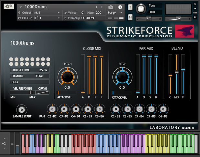Toggle the AUX sends button
This screenshot has width=200, height=157.
pyautogui.click(x=195, y=13)
